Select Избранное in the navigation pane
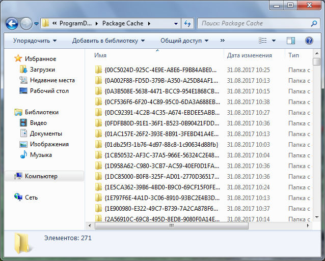 (x=40, y=59)
